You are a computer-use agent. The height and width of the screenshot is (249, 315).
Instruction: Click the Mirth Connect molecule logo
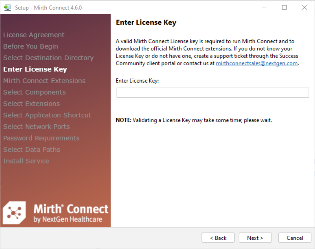tap(14, 213)
